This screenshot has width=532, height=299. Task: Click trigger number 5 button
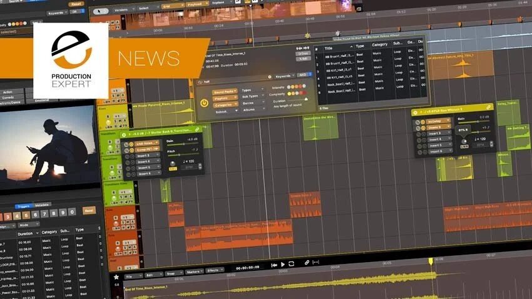[x=26, y=215]
